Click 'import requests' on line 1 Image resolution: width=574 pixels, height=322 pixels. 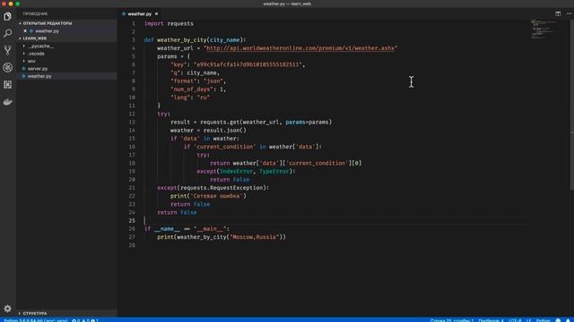point(169,23)
